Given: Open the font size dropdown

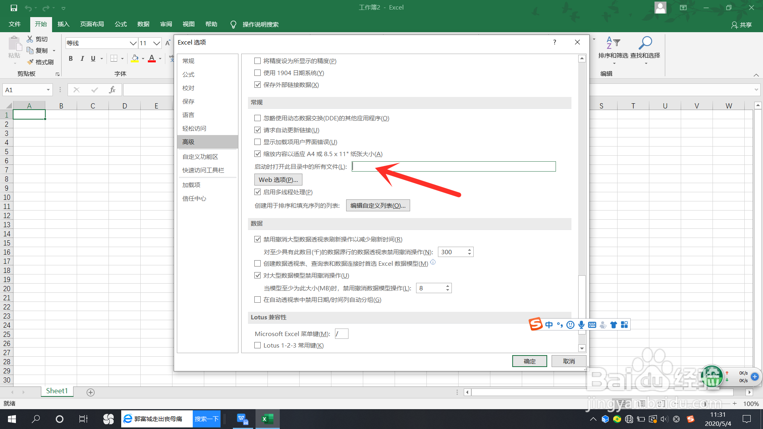Looking at the screenshot, I should [x=157, y=43].
